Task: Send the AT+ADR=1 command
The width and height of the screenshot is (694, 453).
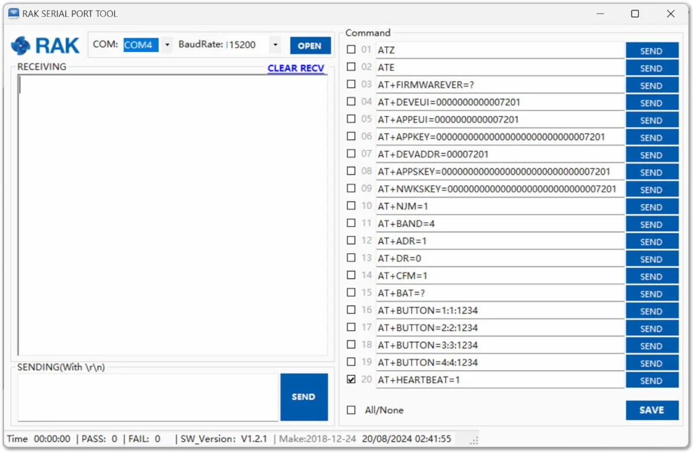Action: pos(652,242)
